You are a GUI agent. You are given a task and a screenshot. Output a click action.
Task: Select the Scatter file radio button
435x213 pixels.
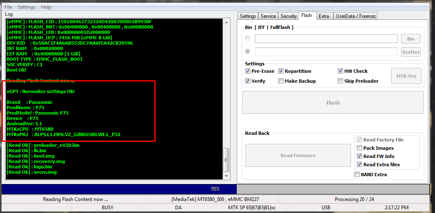pyautogui.click(x=248, y=51)
